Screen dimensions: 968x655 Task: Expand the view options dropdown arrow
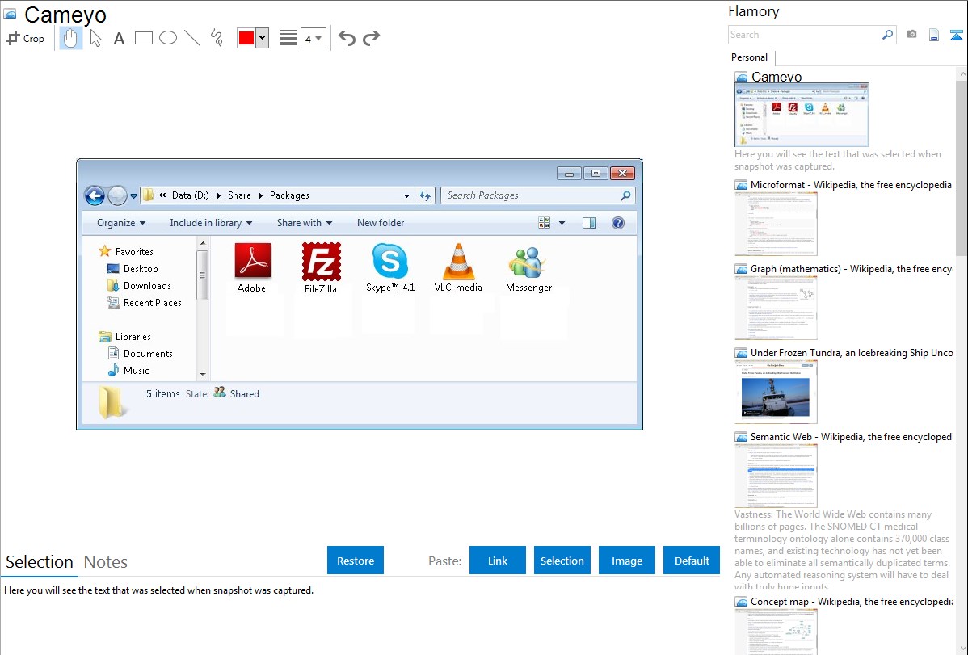[x=562, y=223]
